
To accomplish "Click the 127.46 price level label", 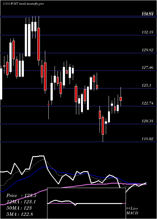I will 148,68.
